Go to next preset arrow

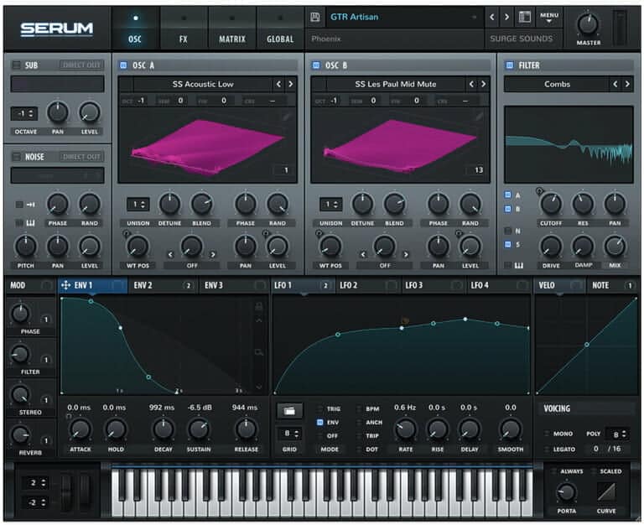(506, 17)
